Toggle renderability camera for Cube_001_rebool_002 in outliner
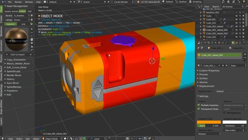 coord(243,33)
